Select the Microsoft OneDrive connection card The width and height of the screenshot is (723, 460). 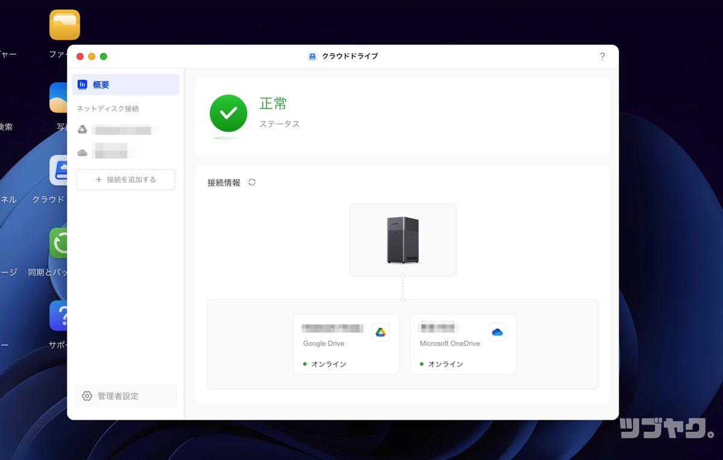pos(463,344)
